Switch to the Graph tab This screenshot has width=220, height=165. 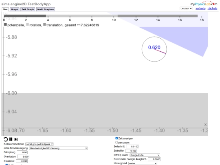coord(14,9)
